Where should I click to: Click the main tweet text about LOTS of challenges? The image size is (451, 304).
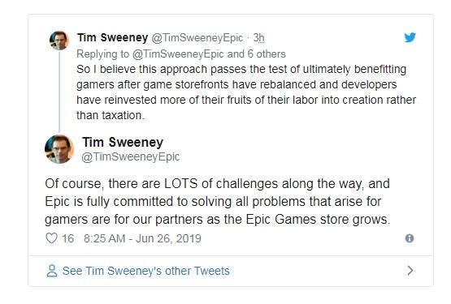[218, 202]
